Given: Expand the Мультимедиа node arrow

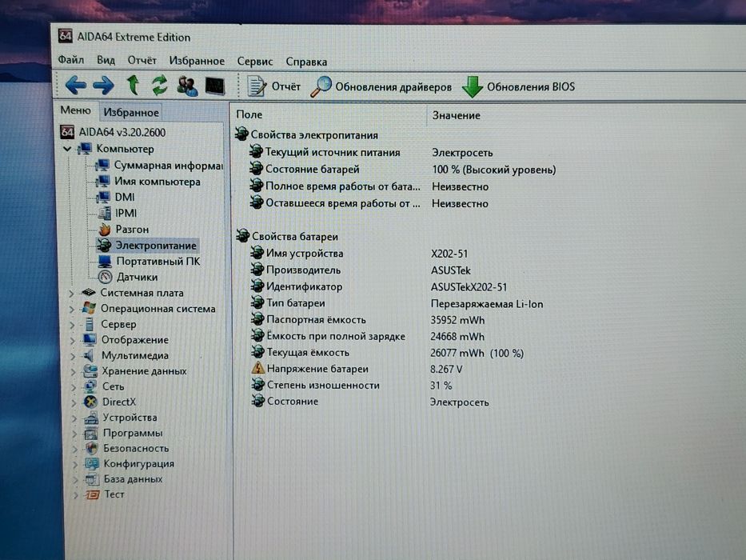Looking at the screenshot, I should click(x=73, y=357).
